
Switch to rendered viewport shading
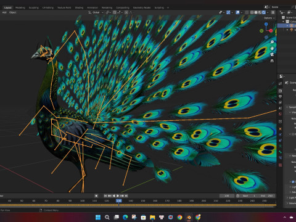[264, 12]
